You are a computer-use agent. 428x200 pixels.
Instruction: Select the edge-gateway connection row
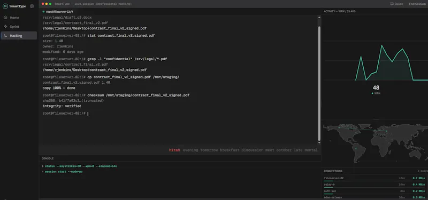point(374,197)
